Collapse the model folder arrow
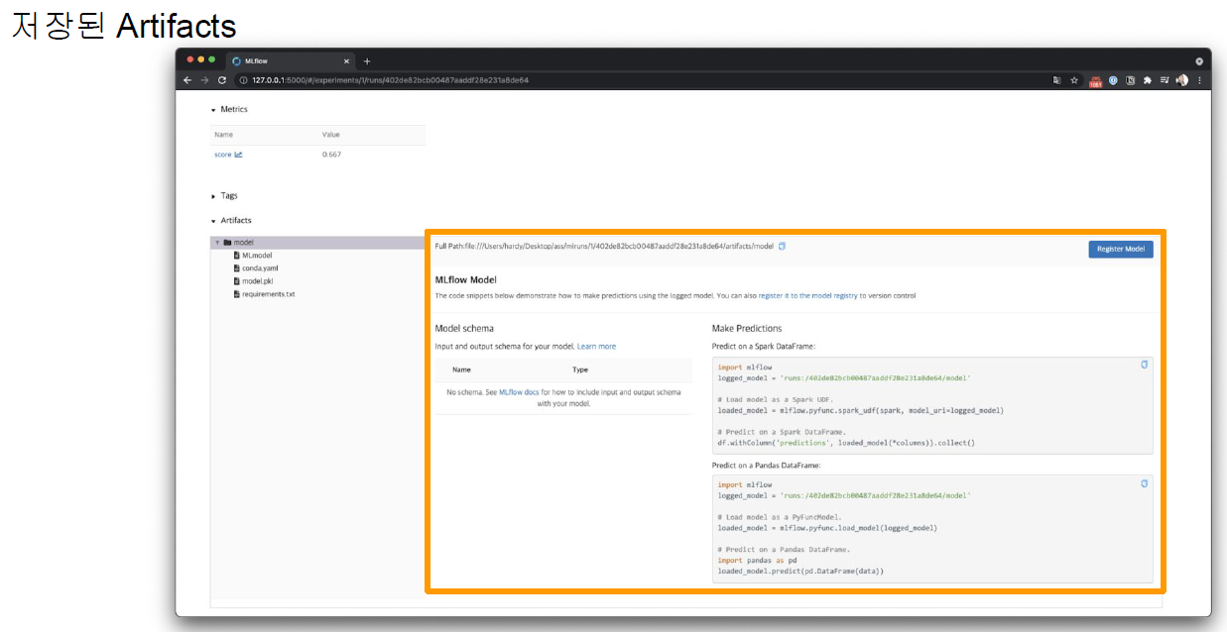Image resolution: width=1227 pixels, height=632 pixels. pos(217,243)
